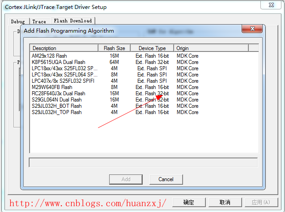Cancel the algorithm dialog
The height and width of the screenshot is (212, 285).
(x=166, y=179)
